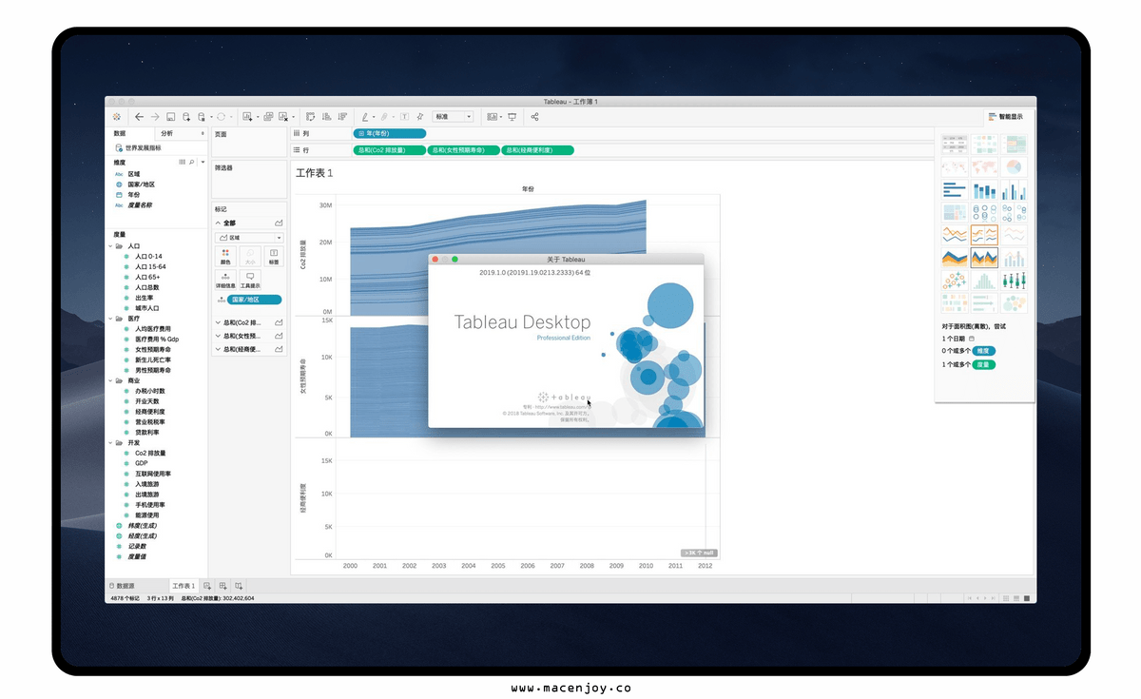Image resolution: width=1141 pixels, height=699 pixels.
Task: Toggle the Show Me (智能显示) panel button
Action: (x=1006, y=116)
